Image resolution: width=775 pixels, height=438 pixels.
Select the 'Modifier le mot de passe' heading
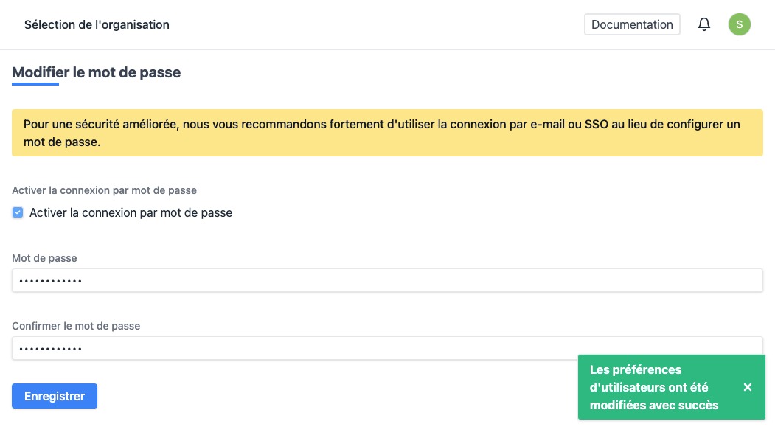coord(96,72)
